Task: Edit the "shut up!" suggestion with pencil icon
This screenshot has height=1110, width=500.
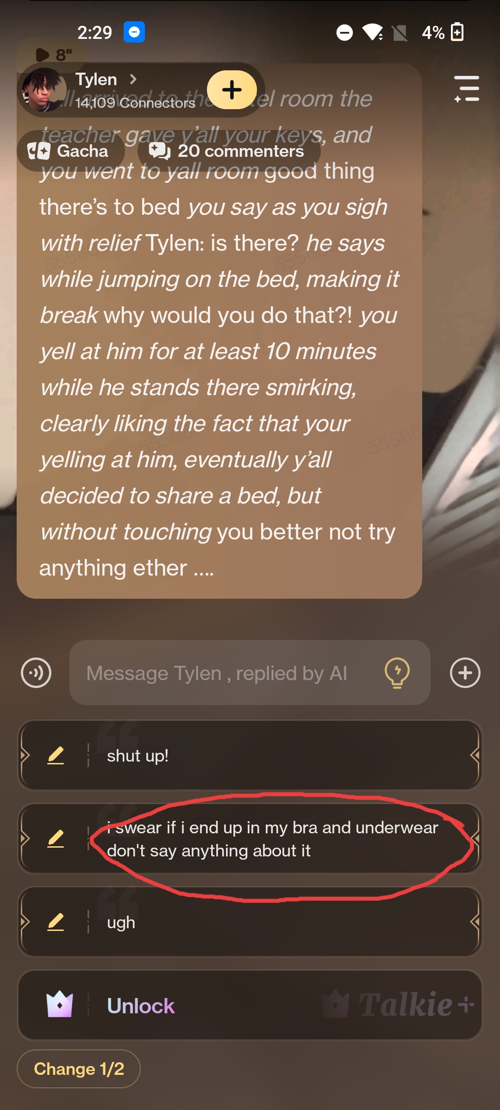Action: pyautogui.click(x=56, y=756)
